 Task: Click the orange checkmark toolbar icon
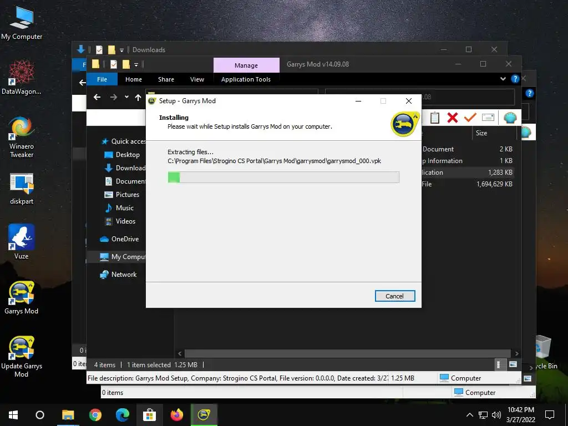click(470, 118)
